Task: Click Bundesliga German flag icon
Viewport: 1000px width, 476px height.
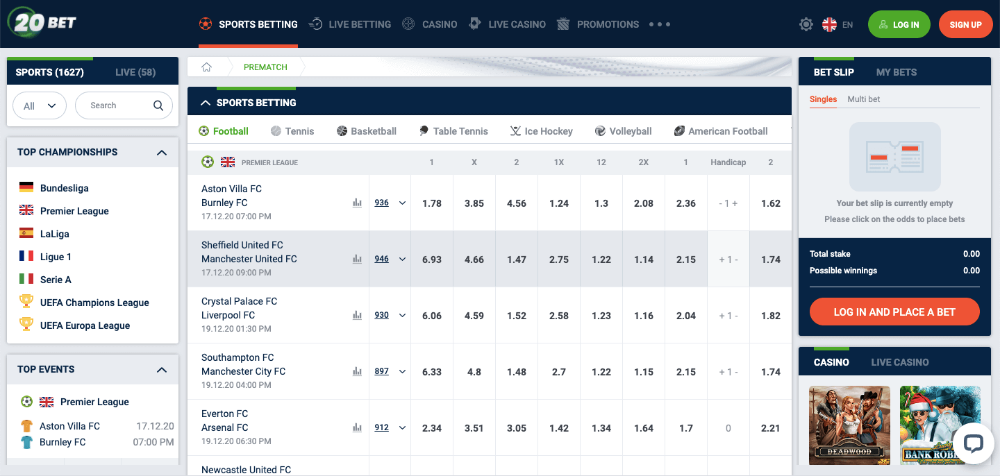Action: (x=26, y=187)
